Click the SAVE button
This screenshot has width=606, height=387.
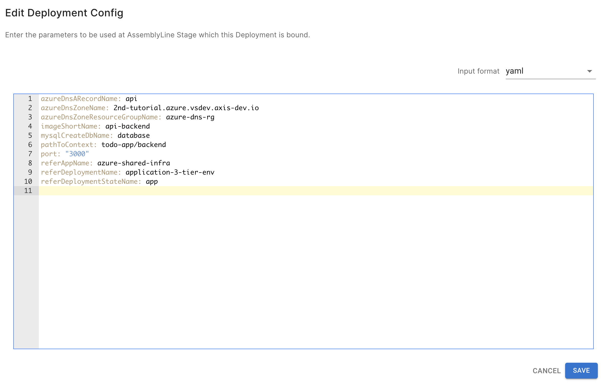coord(581,370)
